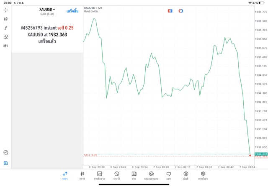Open chart type candlestick settings icon
Viewport: 268px width, 187px height.
pyautogui.click(x=6, y=19)
